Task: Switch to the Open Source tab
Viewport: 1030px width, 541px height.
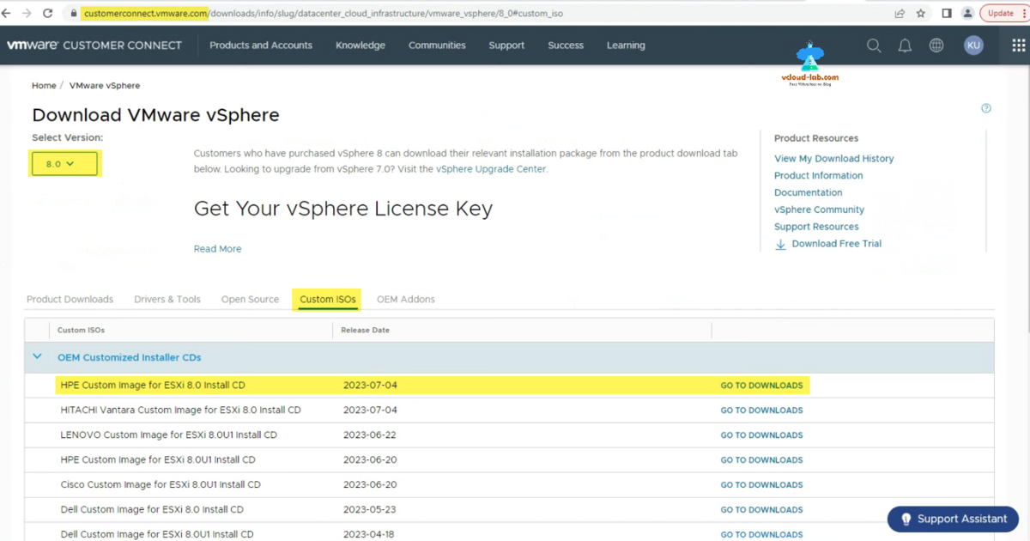Action: click(250, 300)
